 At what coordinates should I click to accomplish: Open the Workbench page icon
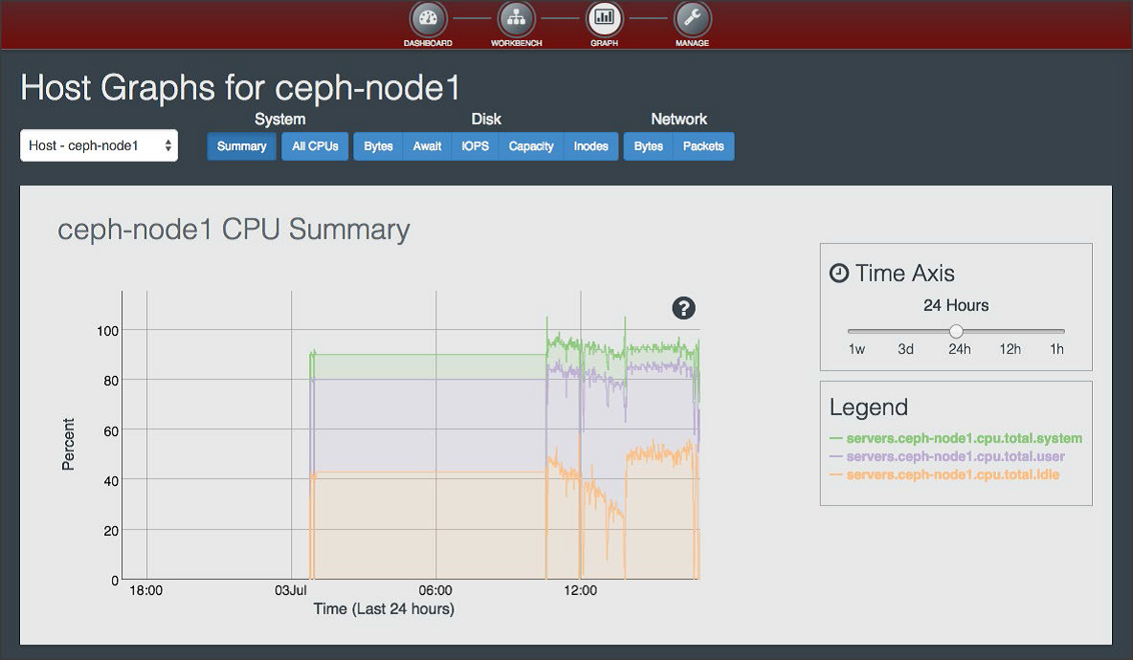[515, 17]
